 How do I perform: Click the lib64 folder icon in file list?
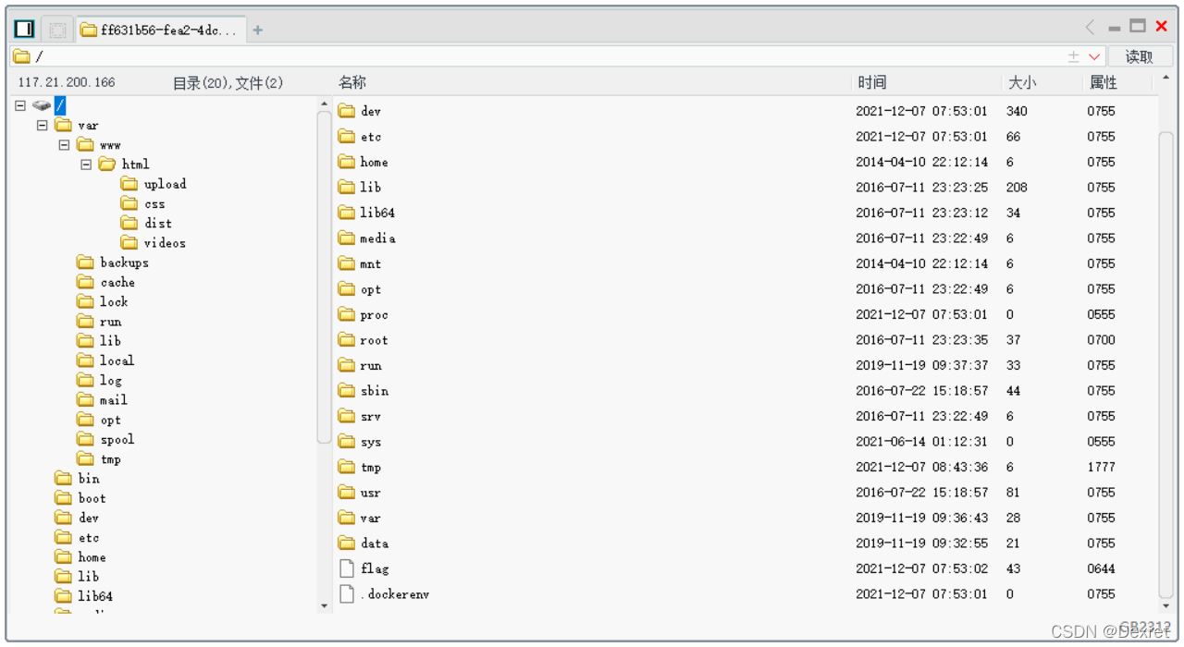(x=347, y=213)
